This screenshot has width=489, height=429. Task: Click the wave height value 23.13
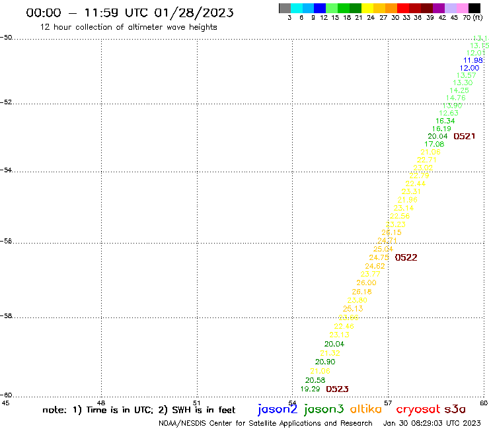pos(339,335)
